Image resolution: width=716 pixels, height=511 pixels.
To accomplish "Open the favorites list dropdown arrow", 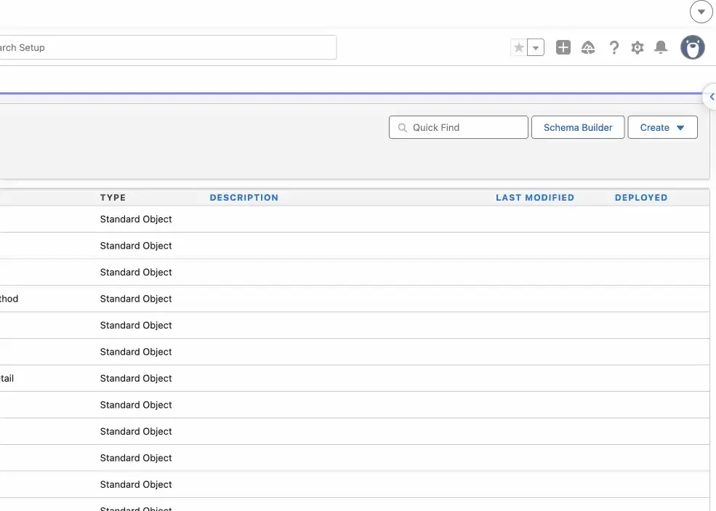I will click(536, 48).
